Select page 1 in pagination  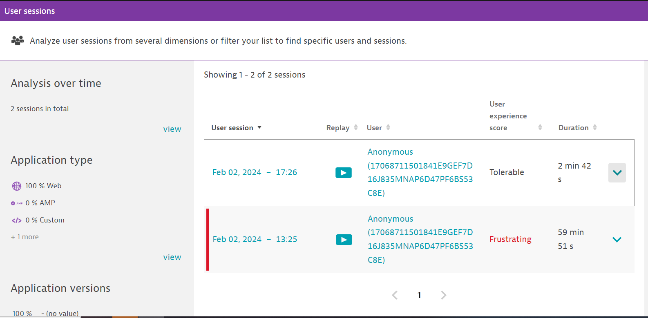pyautogui.click(x=419, y=295)
